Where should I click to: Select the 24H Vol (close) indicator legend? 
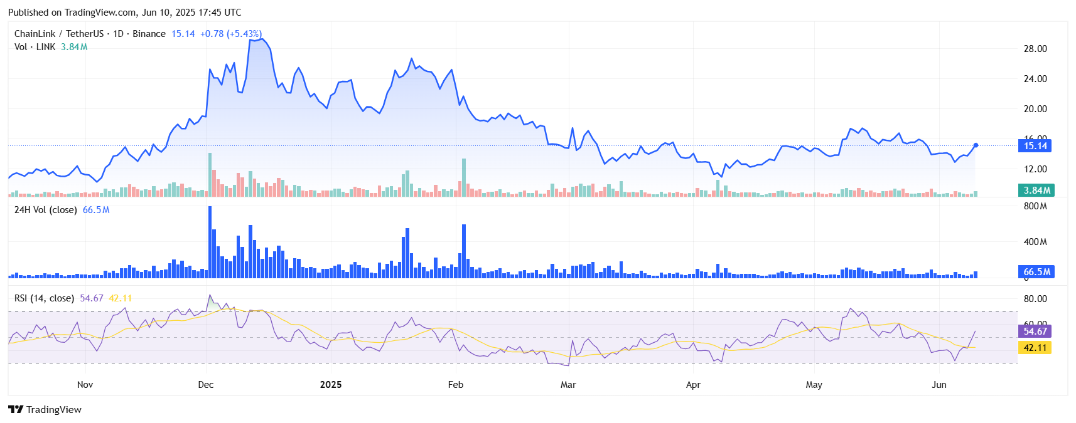point(45,210)
